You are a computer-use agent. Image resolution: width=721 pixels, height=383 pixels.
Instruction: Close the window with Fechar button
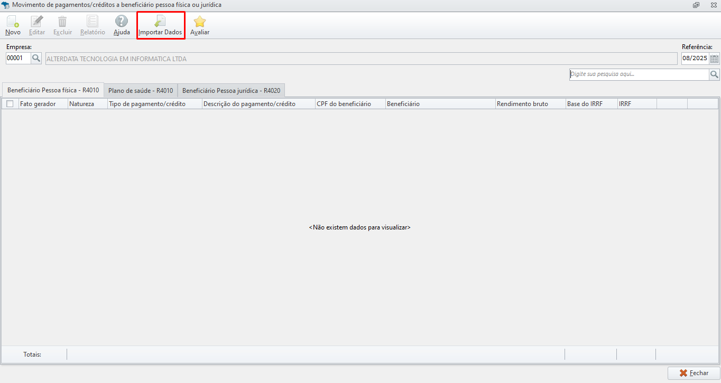tap(694, 373)
